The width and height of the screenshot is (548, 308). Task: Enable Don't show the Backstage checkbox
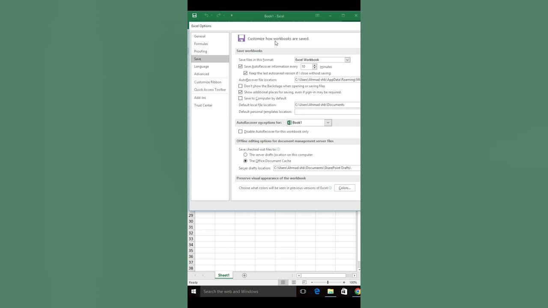pyautogui.click(x=241, y=86)
